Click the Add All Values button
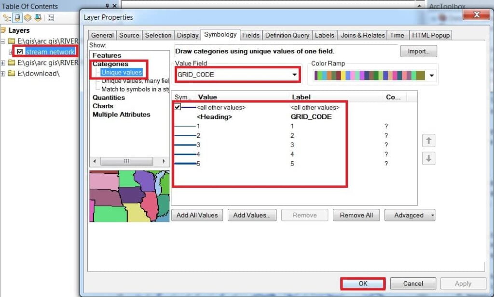This screenshot has width=494, height=297. [x=197, y=215]
